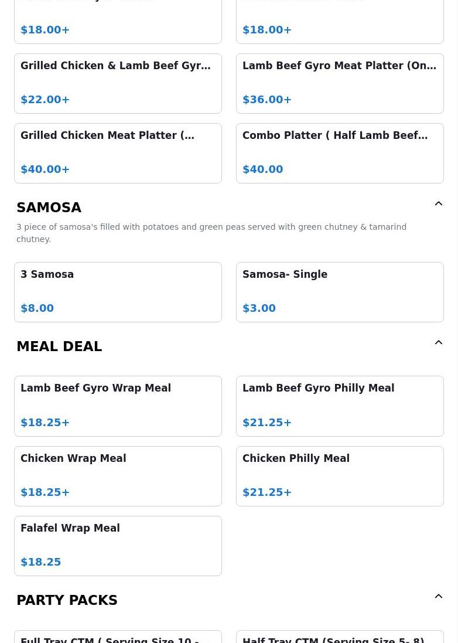Select Lamb Beef Gyro Meat Platter
The height and width of the screenshot is (643, 458).
[340, 83]
